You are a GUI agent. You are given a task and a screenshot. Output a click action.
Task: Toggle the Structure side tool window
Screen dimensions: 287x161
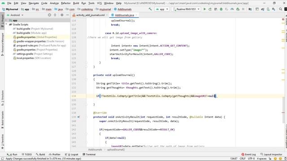[x=2, y=98]
